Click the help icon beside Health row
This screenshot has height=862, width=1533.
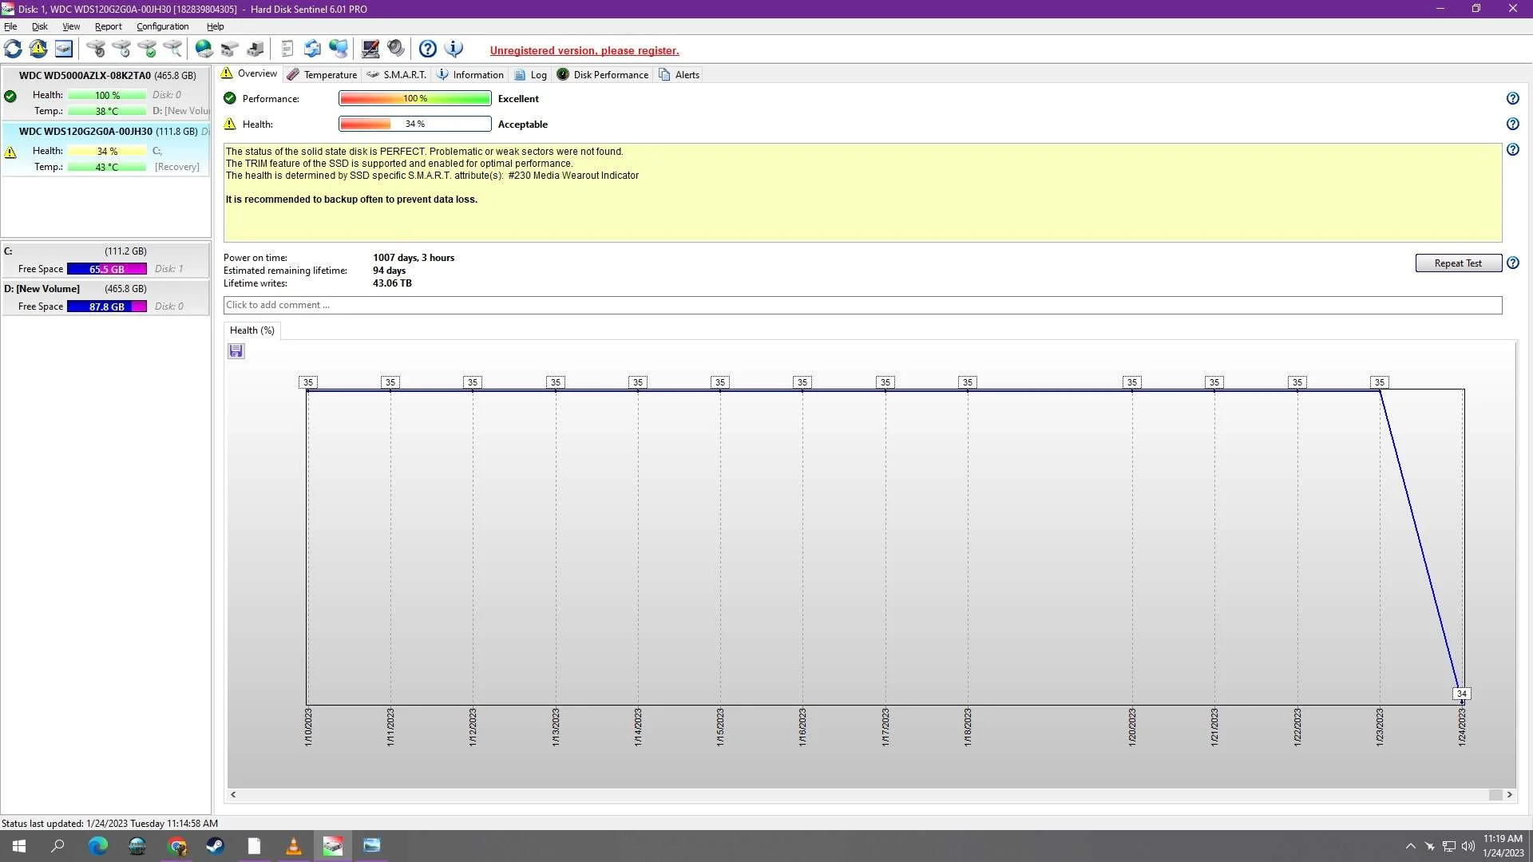(1512, 125)
